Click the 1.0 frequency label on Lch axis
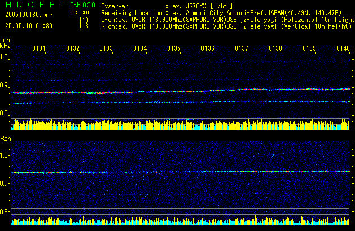Image resolution: width=355 pixels, height=231 pixels. [5, 57]
